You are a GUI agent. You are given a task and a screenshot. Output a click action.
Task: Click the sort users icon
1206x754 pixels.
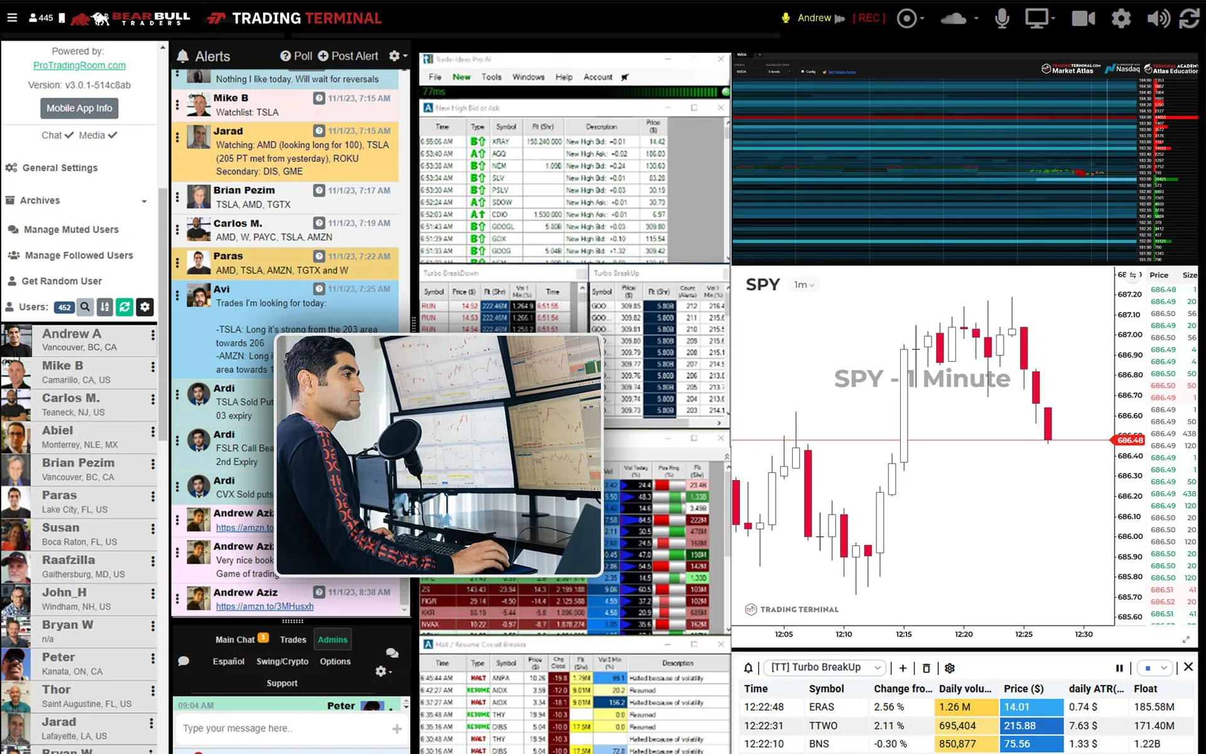tap(105, 307)
